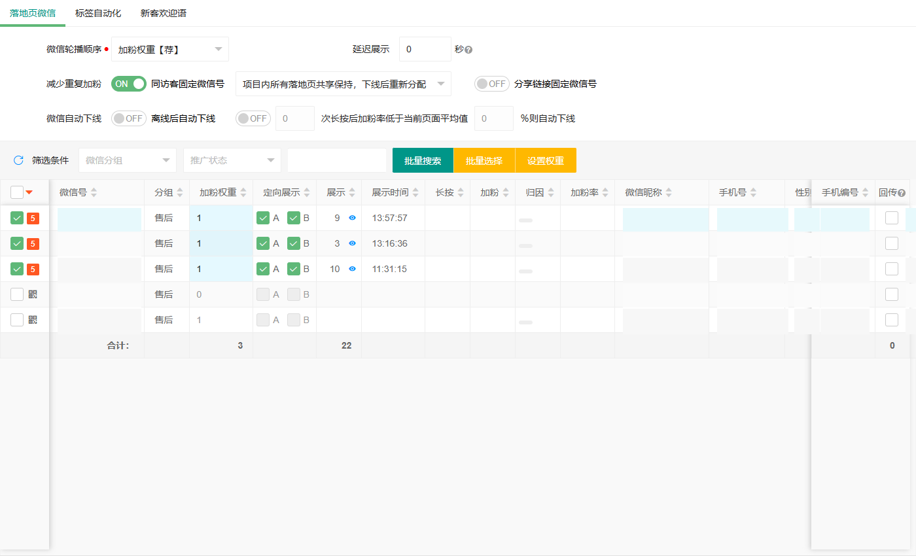Sort by 加粉率 column arrows
This screenshot has height=556, width=916.
(605, 192)
